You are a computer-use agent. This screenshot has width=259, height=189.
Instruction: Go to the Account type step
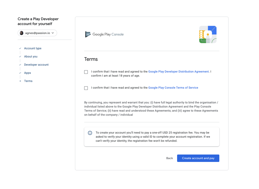tap(33, 48)
